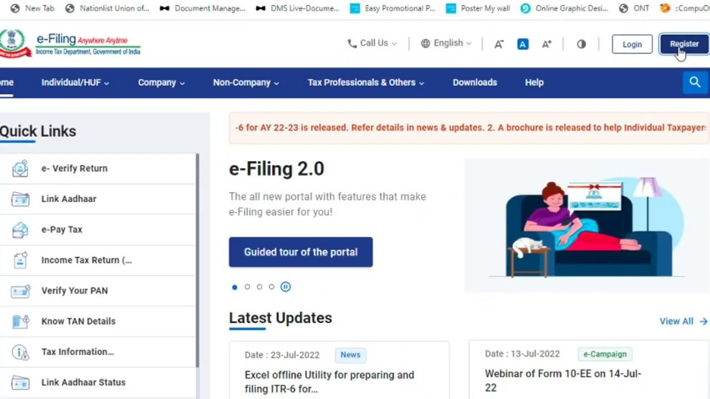This screenshot has height=399, width=710.
Task: Open Link Aadhaar Status quick link
Action: tap(98, 382)
